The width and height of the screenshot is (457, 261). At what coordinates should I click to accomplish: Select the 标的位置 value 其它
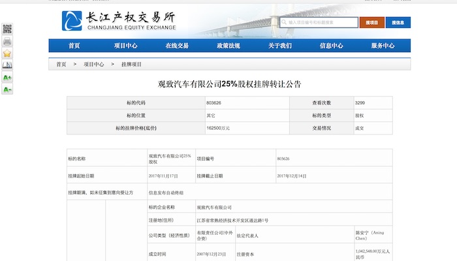211,115
